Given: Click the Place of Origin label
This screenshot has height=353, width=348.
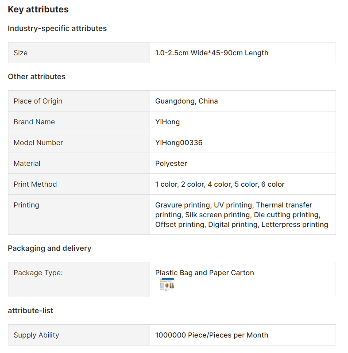Looking at the screenshot, I should coord(38,101).
